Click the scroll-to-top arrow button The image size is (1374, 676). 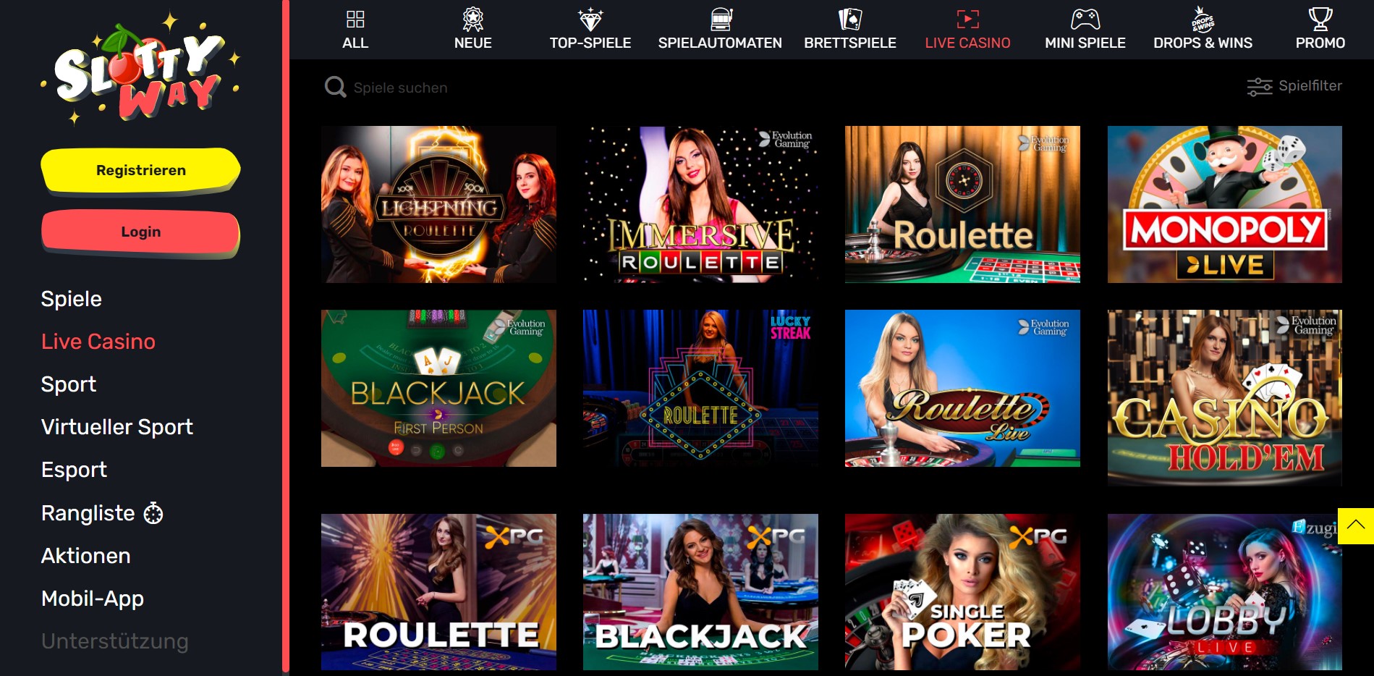point(1356,525)
